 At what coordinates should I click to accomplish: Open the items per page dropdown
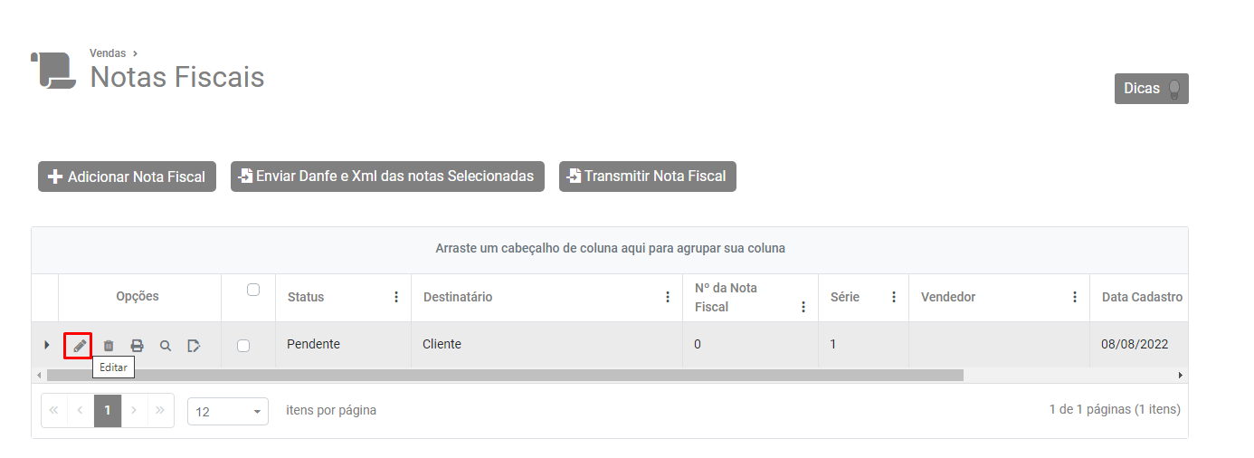[228, 411]
